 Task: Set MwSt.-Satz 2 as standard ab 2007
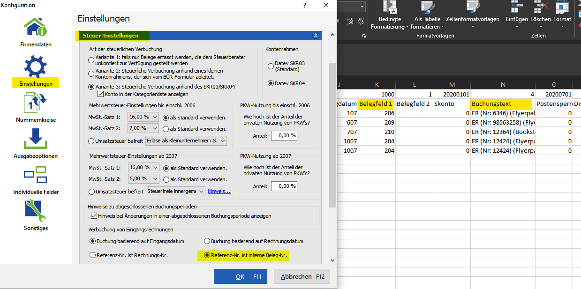coord(166,179)
